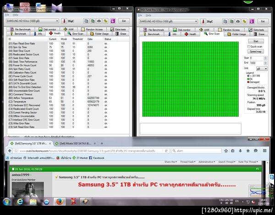Select Msata SSD SATA3 Firefox tab
275x215 pixels.
(75, 143)
